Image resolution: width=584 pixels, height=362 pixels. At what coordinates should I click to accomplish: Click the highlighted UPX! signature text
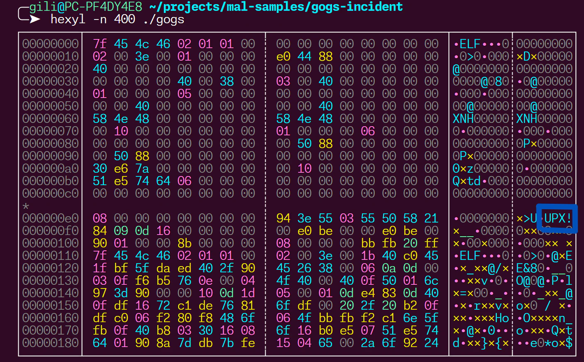pyautogui.click(x=557, y=218)
